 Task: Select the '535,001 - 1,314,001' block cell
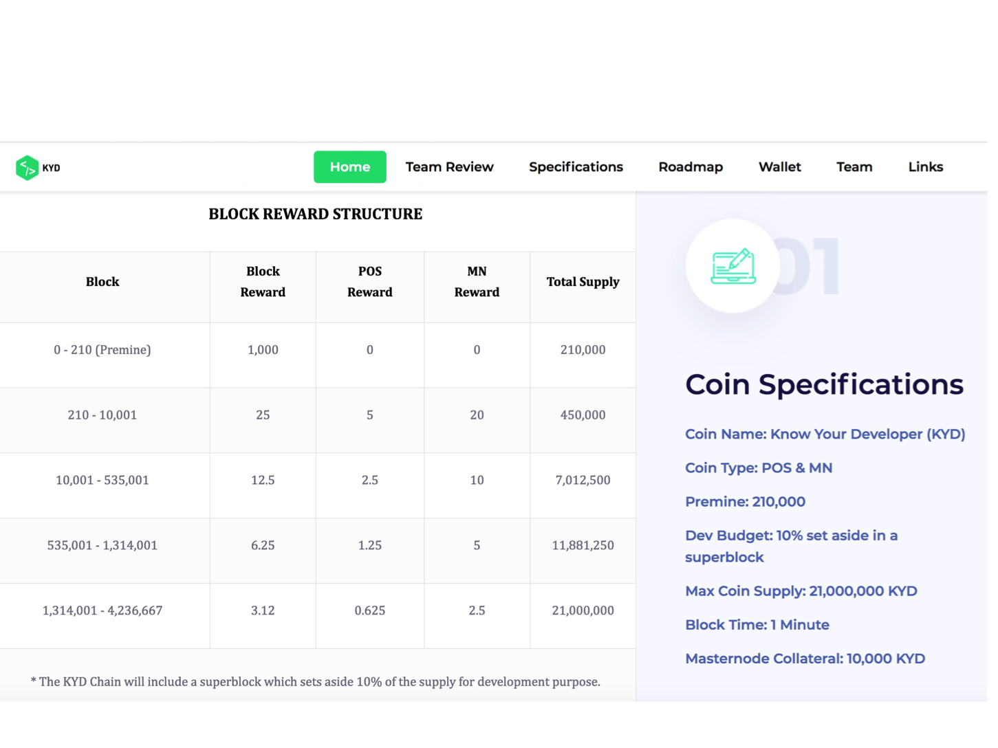pos(103,551)
